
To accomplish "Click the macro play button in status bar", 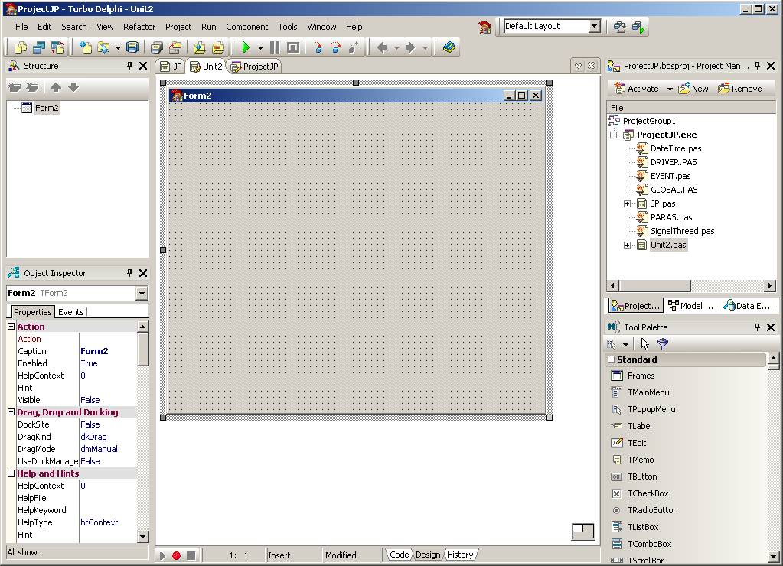I will tap(162, 555).
